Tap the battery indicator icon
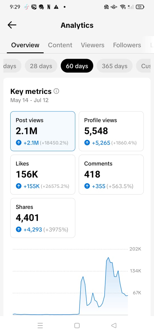 click(140, 7)
